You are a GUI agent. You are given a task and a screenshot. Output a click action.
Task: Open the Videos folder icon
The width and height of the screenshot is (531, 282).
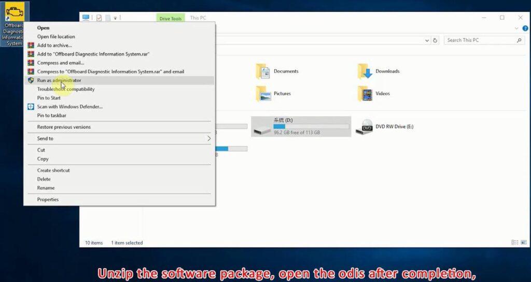click(x=366, y=94)
